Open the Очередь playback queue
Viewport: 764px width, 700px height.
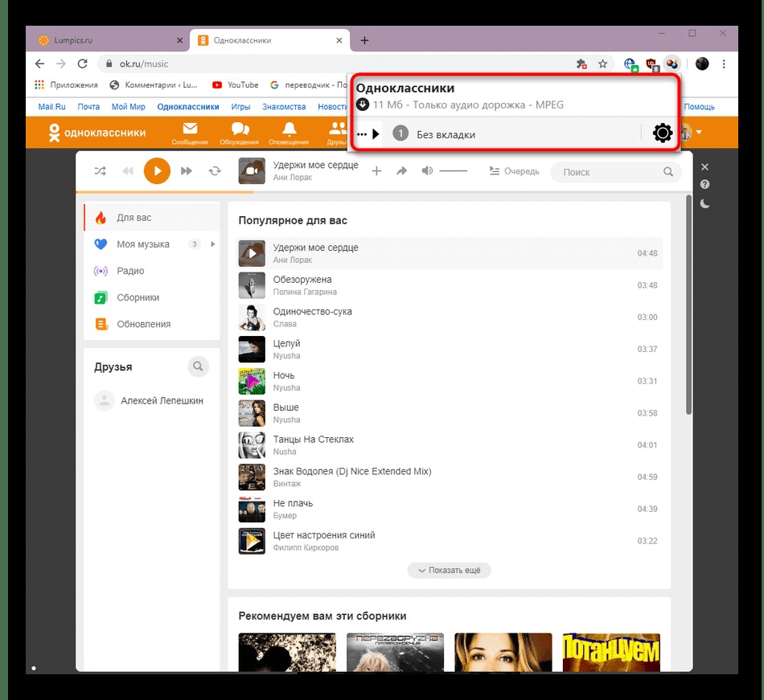(514, 171)
